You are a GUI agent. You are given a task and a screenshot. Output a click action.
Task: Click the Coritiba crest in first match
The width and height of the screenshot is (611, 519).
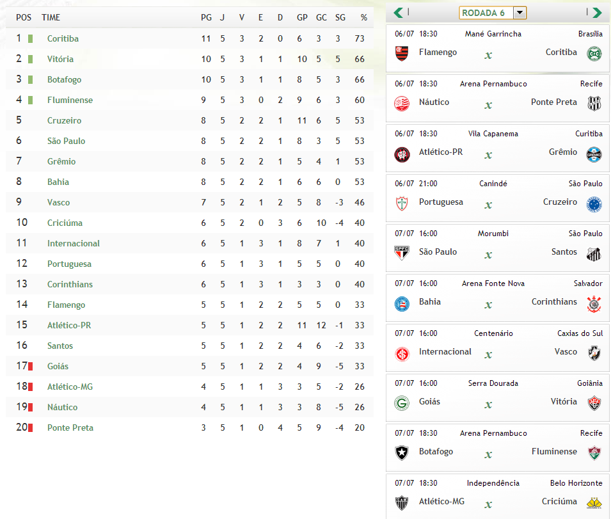pos(594,53)
